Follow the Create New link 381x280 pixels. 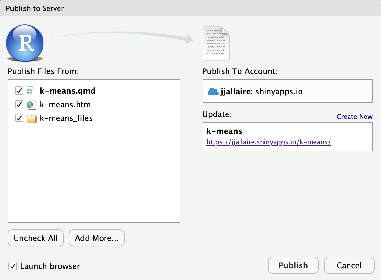(x=354, y=117)
